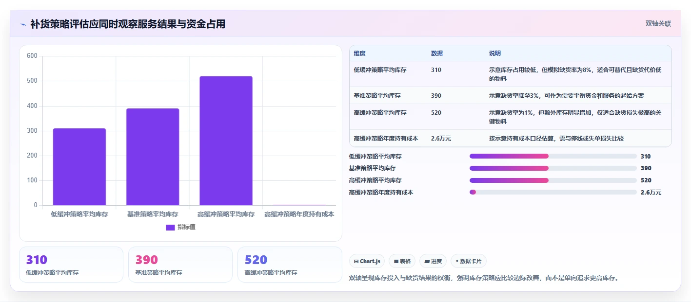This screenshot has width=691, height=302.
Task: Open the 520 高缓冲策略平均库存 data card
Action: (290, 265)
